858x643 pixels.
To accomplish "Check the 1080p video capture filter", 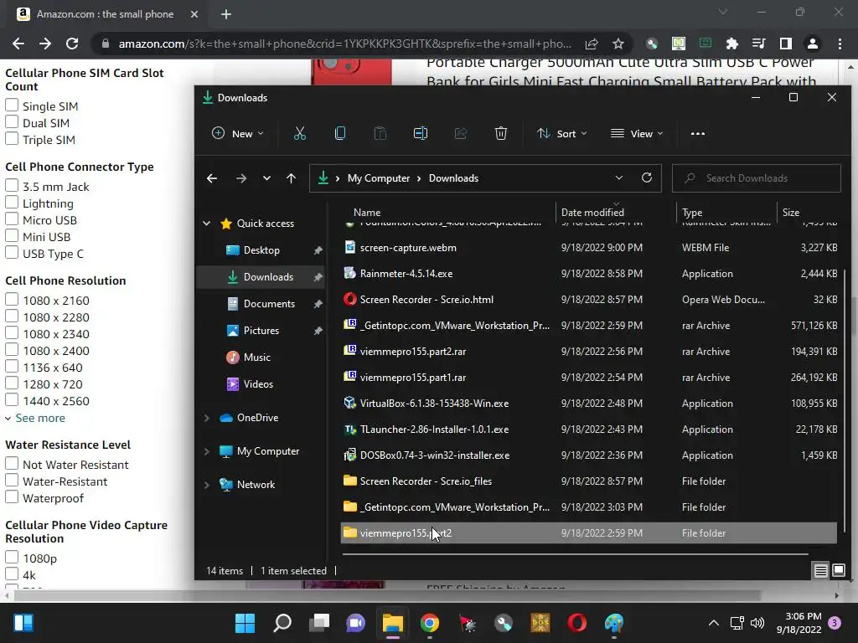I will point(12,557).
